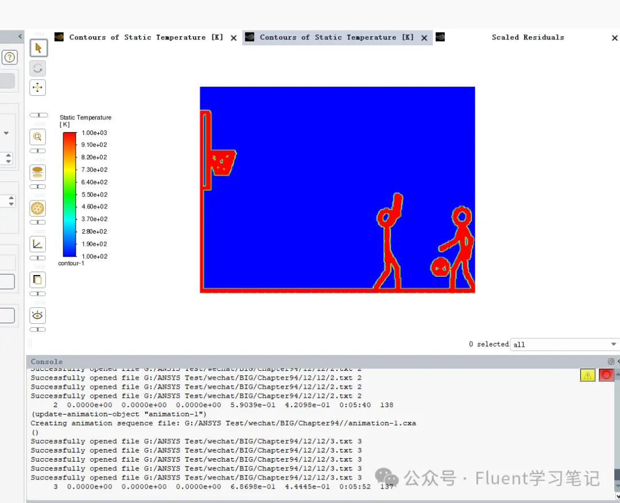Choose the zoom to area tool
Viewport: 620px width, 503px height.
[38, 137]
